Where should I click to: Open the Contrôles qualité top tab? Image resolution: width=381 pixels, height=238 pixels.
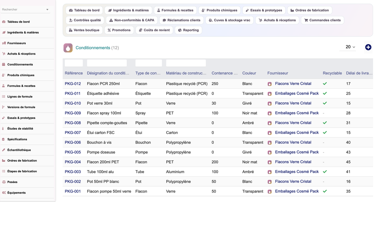tap(85, 20)
